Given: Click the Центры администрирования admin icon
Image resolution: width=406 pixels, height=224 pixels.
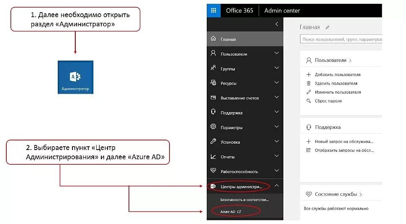Looking at the screenshot, I should tap(213, 186).
